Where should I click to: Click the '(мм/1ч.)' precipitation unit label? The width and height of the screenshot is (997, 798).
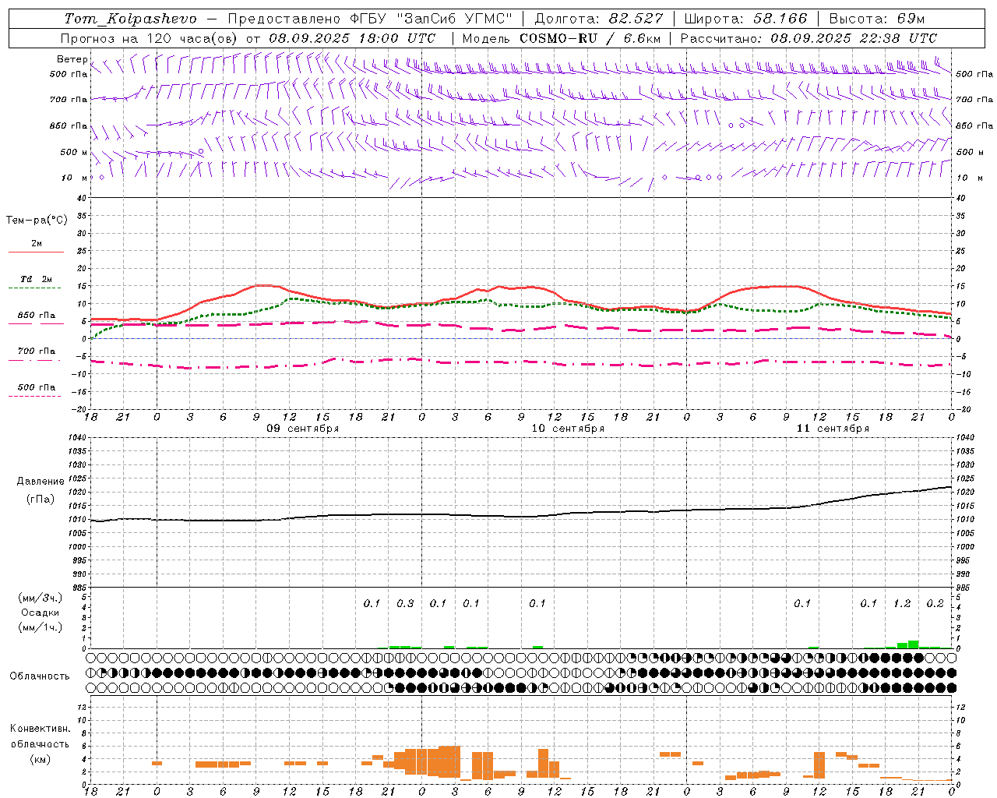tap(41, 627)
